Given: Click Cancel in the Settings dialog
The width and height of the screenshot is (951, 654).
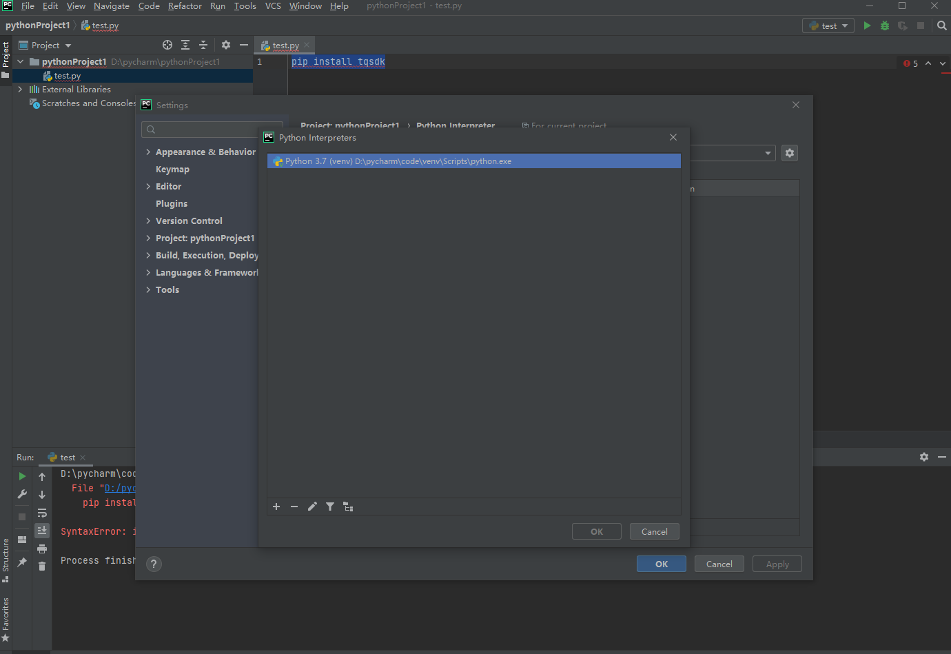Looking at the screenshot, I should (x=719, y=564).
